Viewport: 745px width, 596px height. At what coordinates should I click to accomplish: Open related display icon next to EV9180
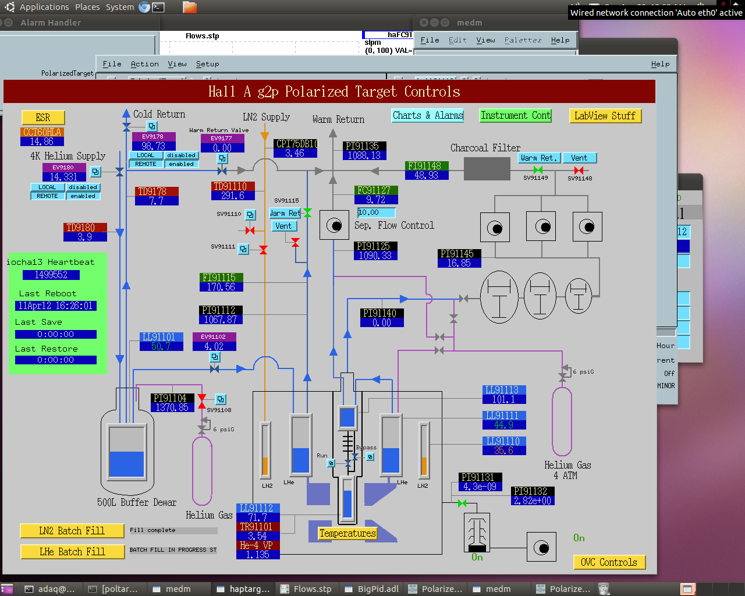coord(95,172)
